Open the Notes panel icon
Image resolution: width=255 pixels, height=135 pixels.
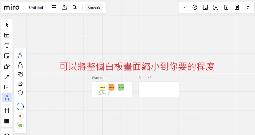(237, 7)
